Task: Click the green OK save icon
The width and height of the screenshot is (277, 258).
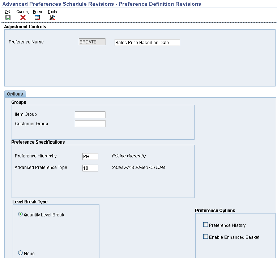Action: click(x=8, y=18)
